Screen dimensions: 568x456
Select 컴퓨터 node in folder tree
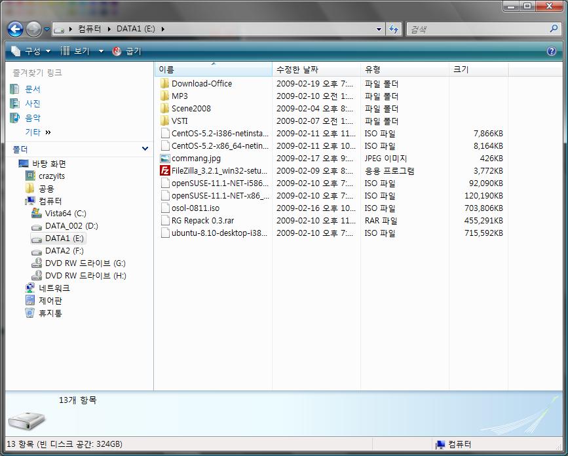[x=50, y=201]
